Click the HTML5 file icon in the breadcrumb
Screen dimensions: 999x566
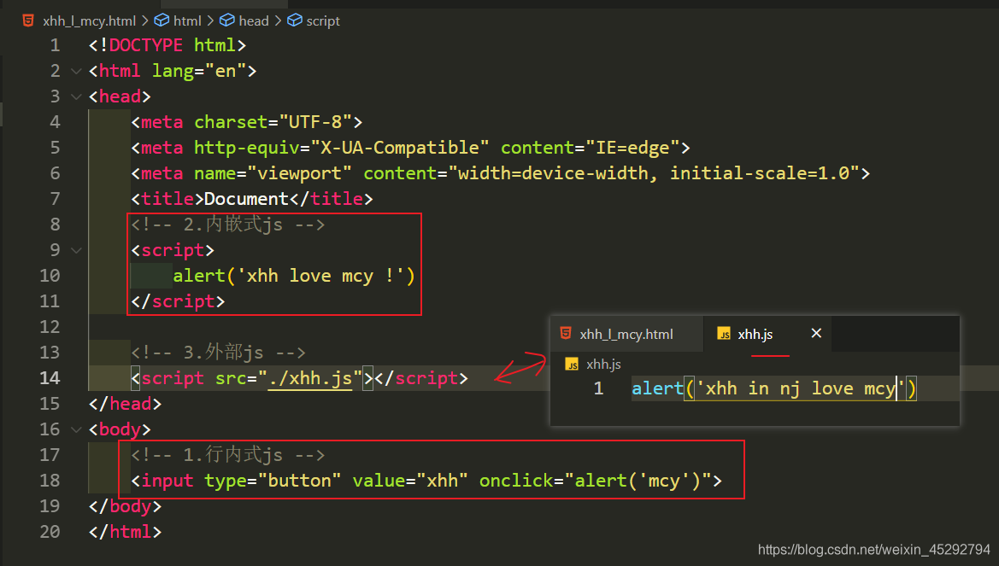pos(28,20)
